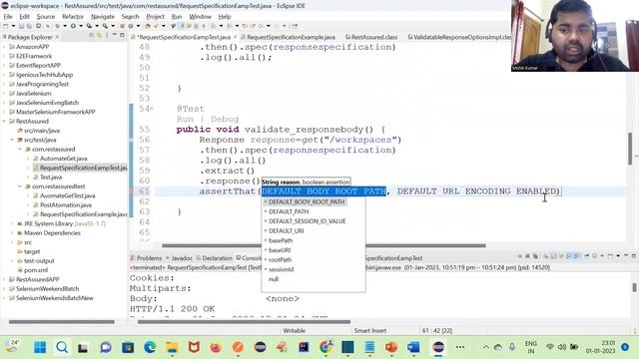Collapse all in Package Explorer

pyautogui.click(x=91, y=36)
